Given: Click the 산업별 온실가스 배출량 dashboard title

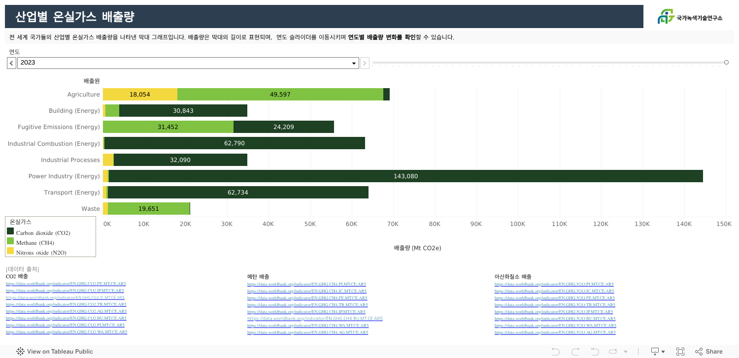Looking at the screenshot, I should pos(75,17).
